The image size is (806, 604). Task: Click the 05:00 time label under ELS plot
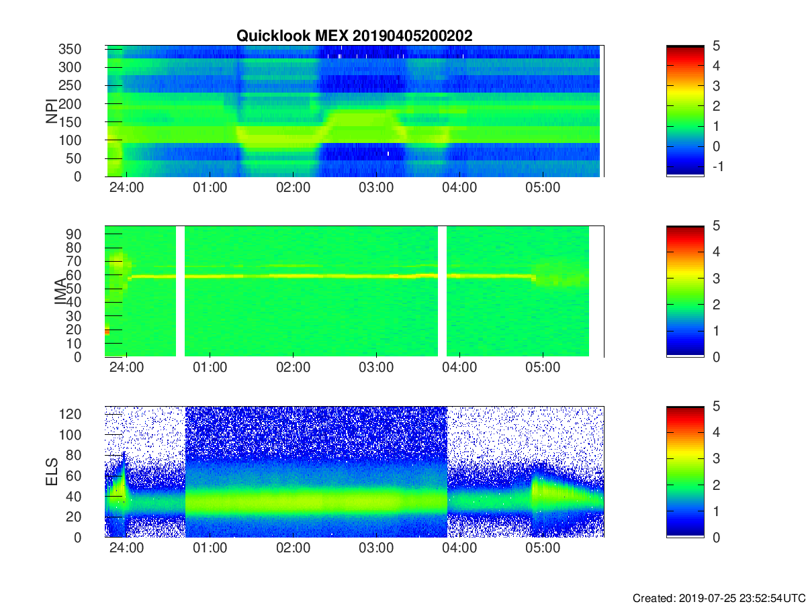click(543, 548)
